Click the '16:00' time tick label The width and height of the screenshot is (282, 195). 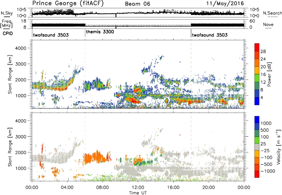pos(173,188)
